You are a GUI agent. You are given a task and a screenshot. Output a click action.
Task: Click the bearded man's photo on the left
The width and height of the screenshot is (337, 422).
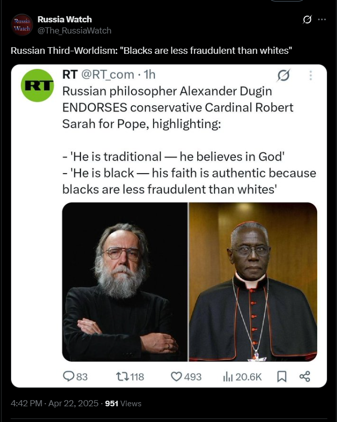pyautogui.click(x=125, y=282)
